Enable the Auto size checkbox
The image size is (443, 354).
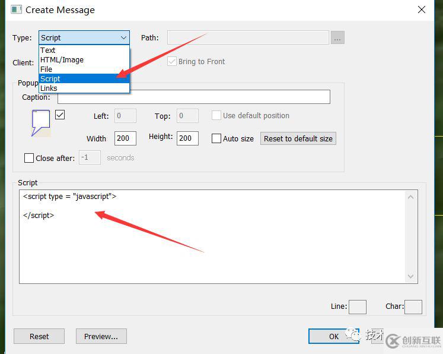(x=216, y=138)
